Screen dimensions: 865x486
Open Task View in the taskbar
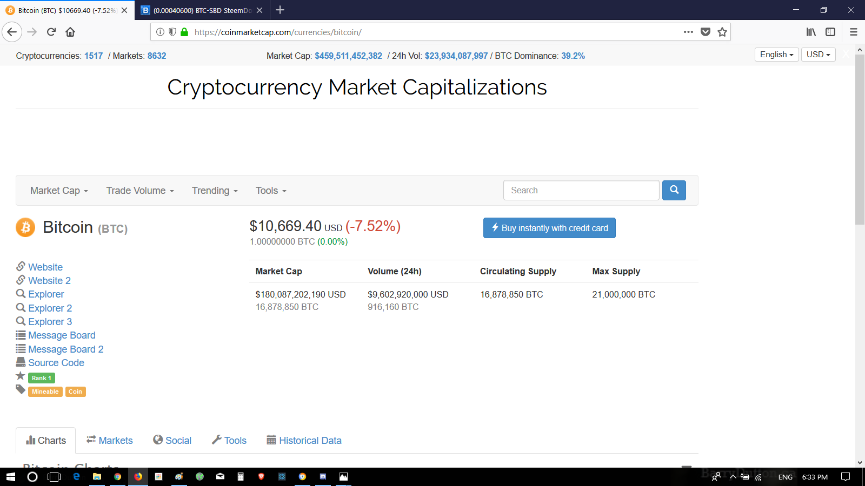[x=54, y=477]
